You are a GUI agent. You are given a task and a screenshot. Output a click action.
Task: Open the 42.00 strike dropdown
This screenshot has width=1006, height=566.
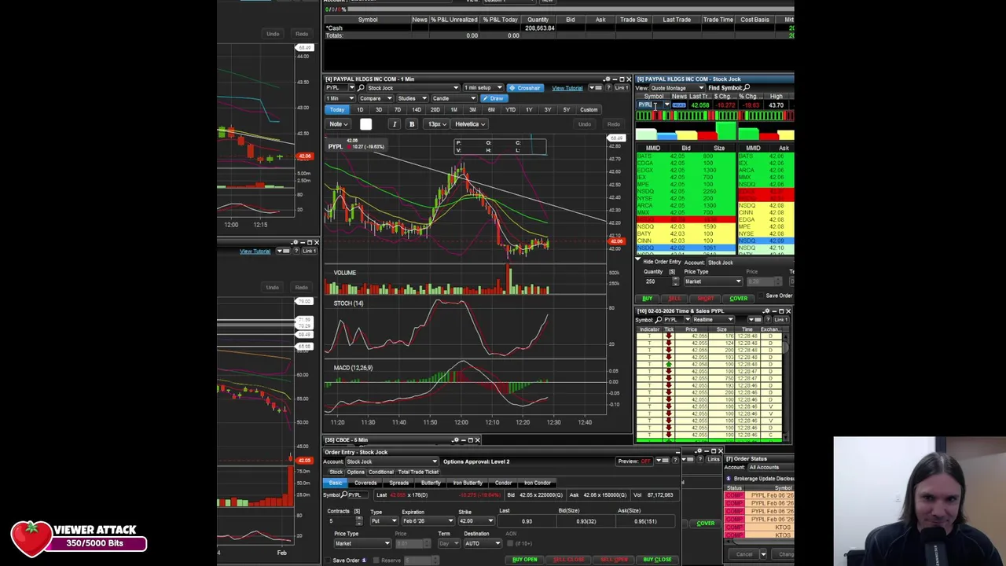point(476,520)
